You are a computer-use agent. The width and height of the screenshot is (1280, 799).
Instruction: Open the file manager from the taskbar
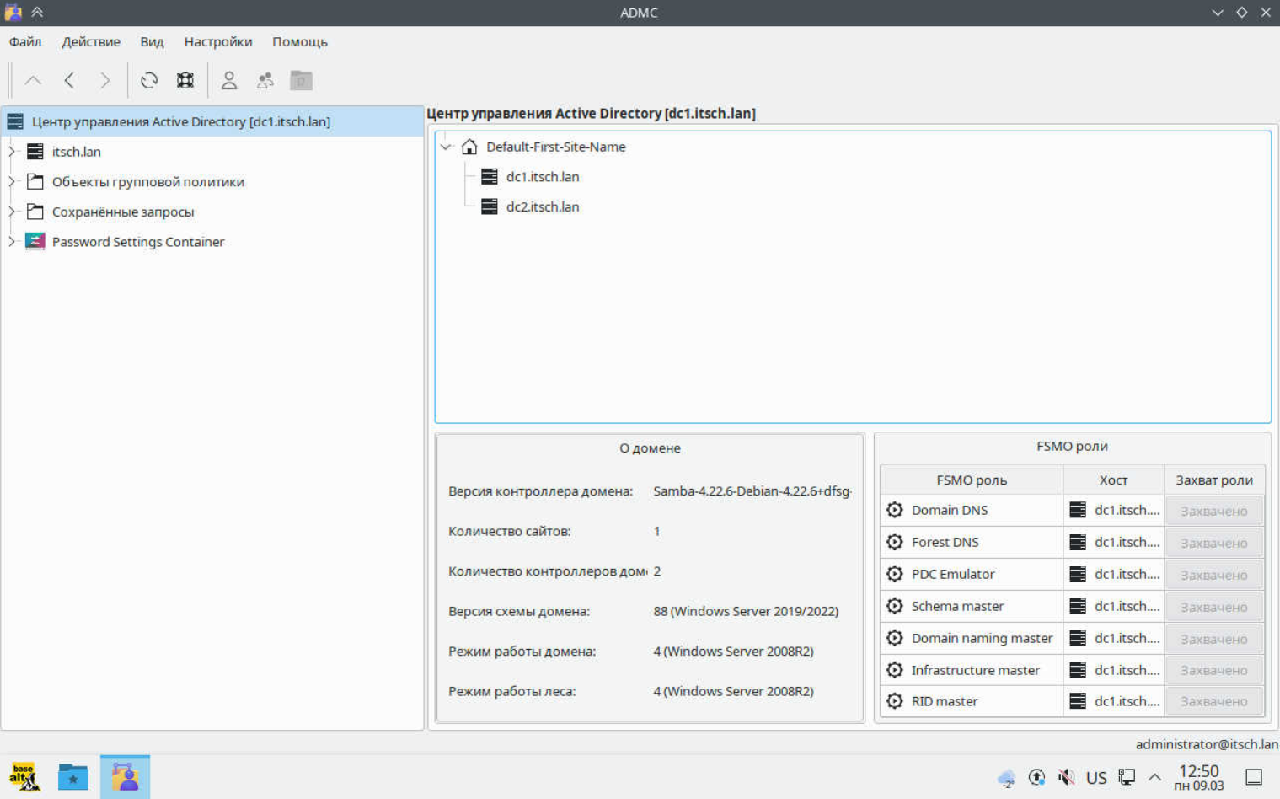tap(73, 777)
